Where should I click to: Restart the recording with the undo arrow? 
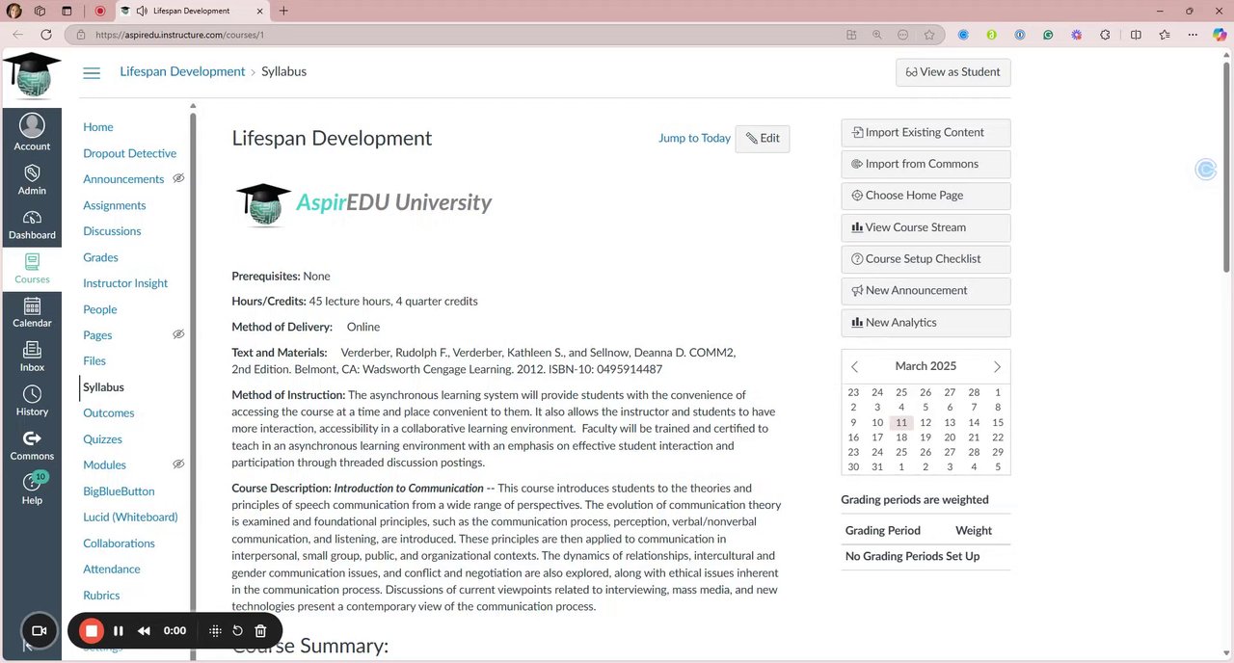[237, 631]
